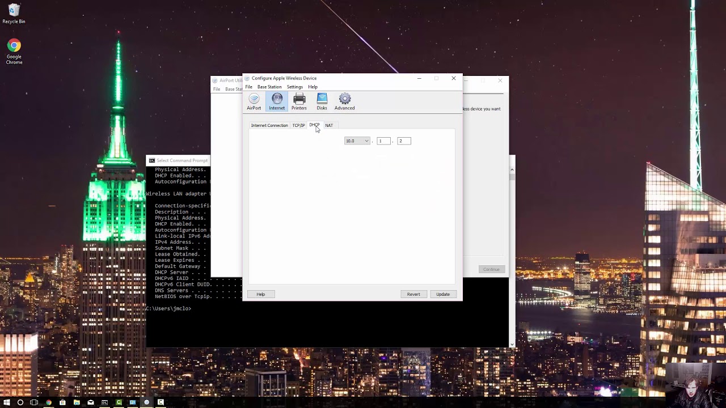This screenshot has width=726, height=408.
Task: Open the Recycle Bin desktop icon
Action: click(14, 14)
